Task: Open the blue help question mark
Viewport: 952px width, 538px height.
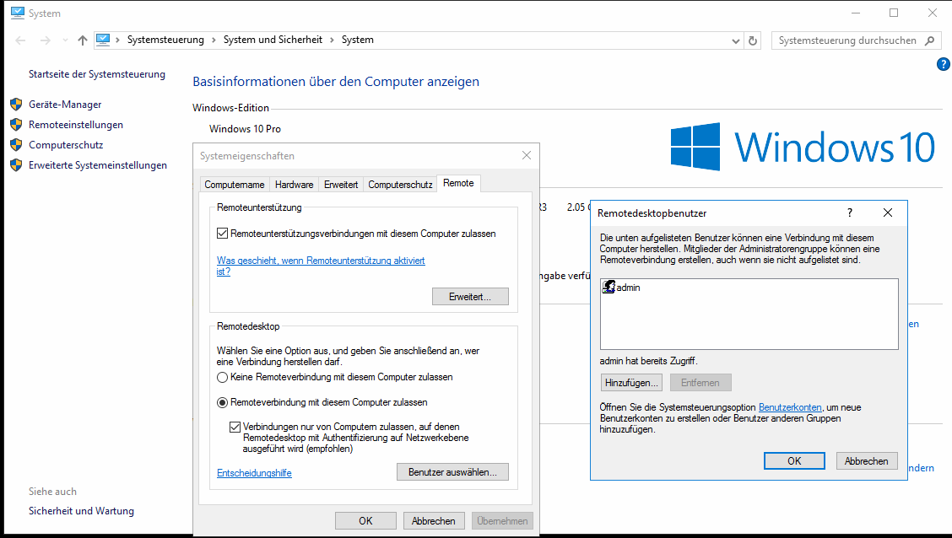Action: 943,64
